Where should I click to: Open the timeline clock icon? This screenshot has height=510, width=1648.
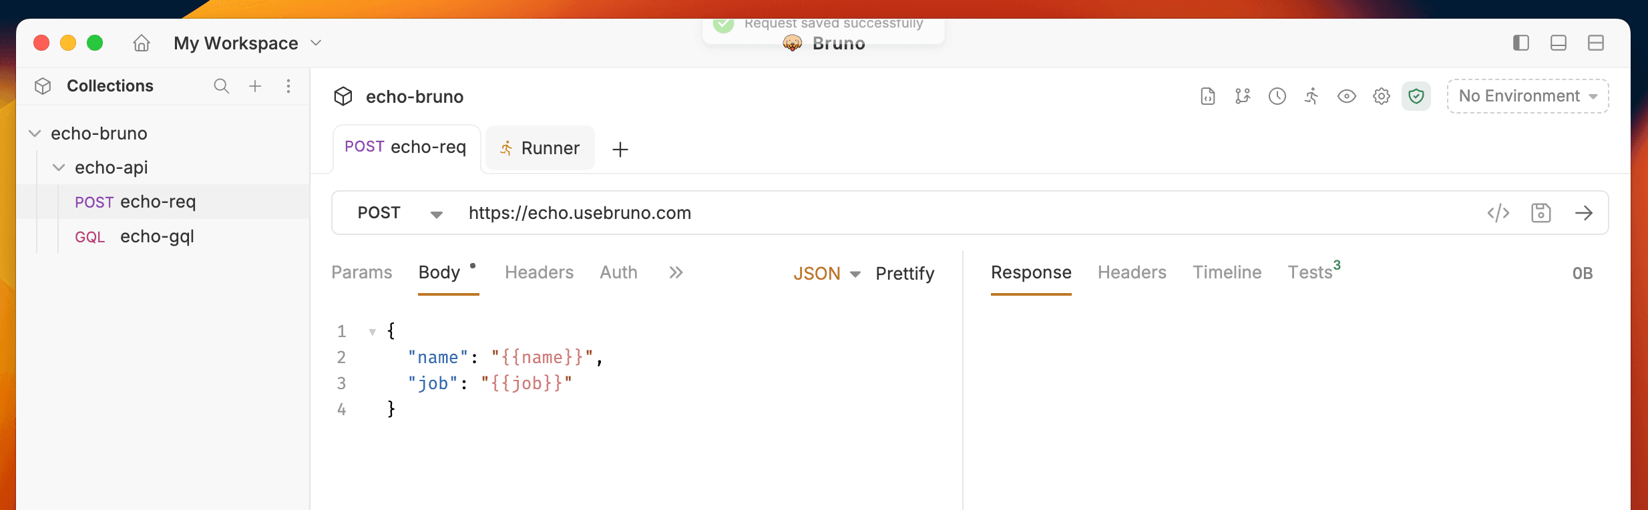click(1277, 96)
